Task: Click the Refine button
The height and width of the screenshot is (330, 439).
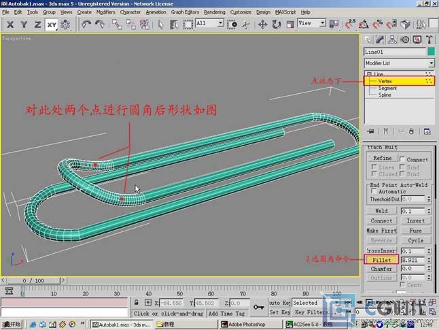Action: coord(382,158)
